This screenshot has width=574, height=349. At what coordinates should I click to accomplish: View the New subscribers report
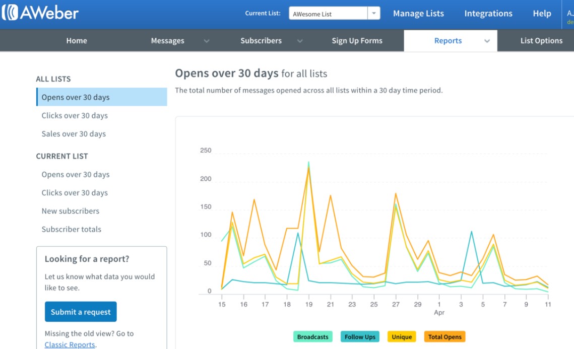pyautogui.click(x=71, y=211)
